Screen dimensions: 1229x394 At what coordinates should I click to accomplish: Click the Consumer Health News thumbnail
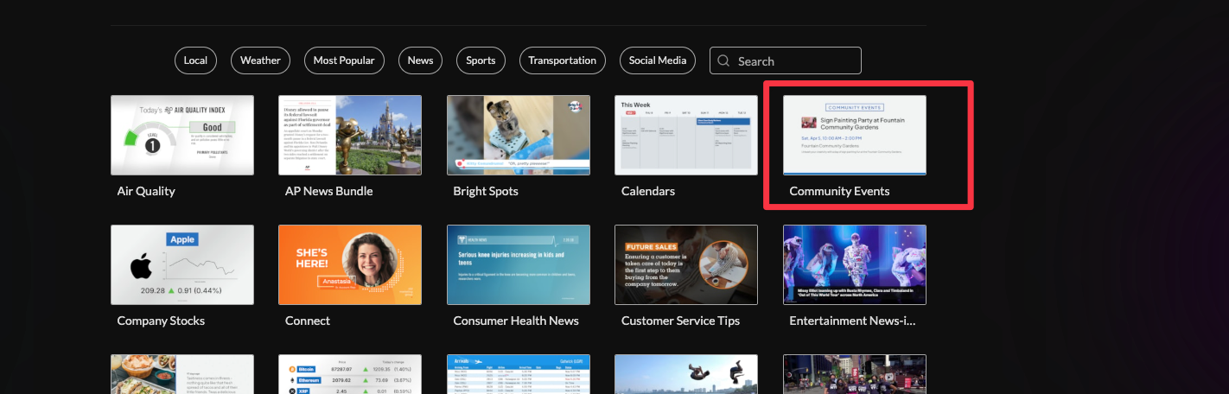coord(518,264)
